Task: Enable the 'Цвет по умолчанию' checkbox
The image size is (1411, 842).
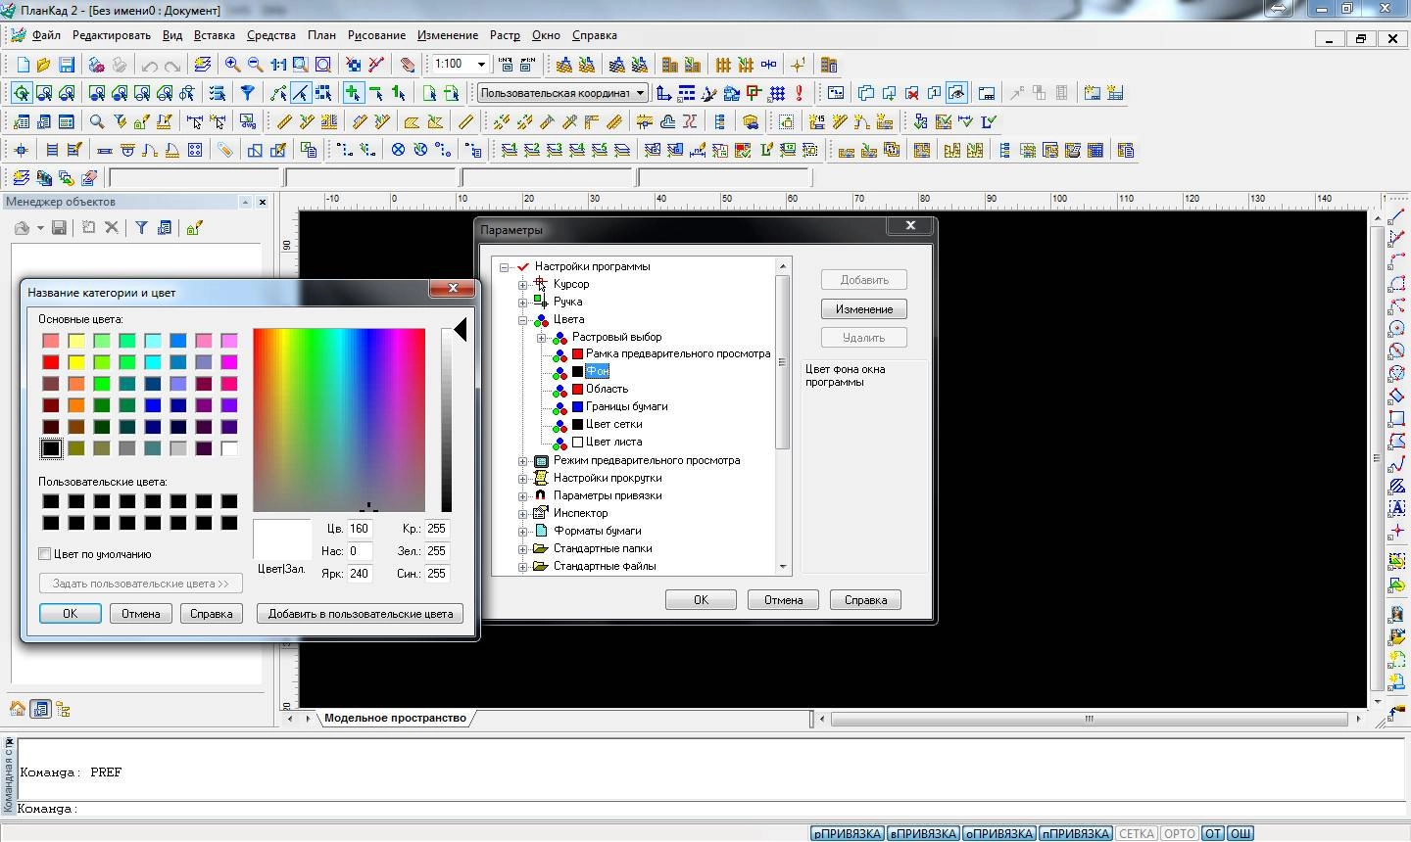Action: click(x=45, y=554)
